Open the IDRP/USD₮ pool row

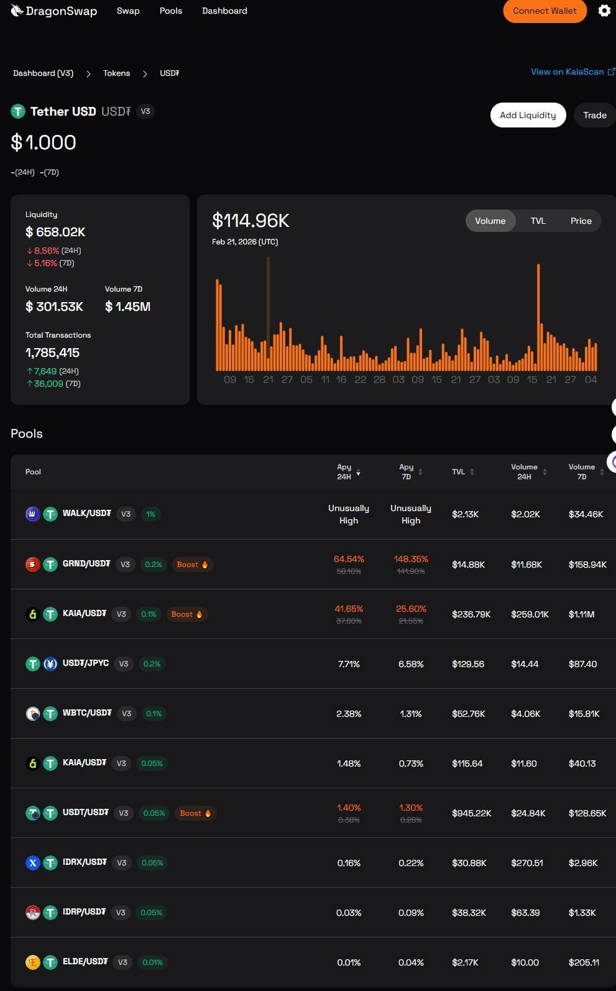point(313,913)
